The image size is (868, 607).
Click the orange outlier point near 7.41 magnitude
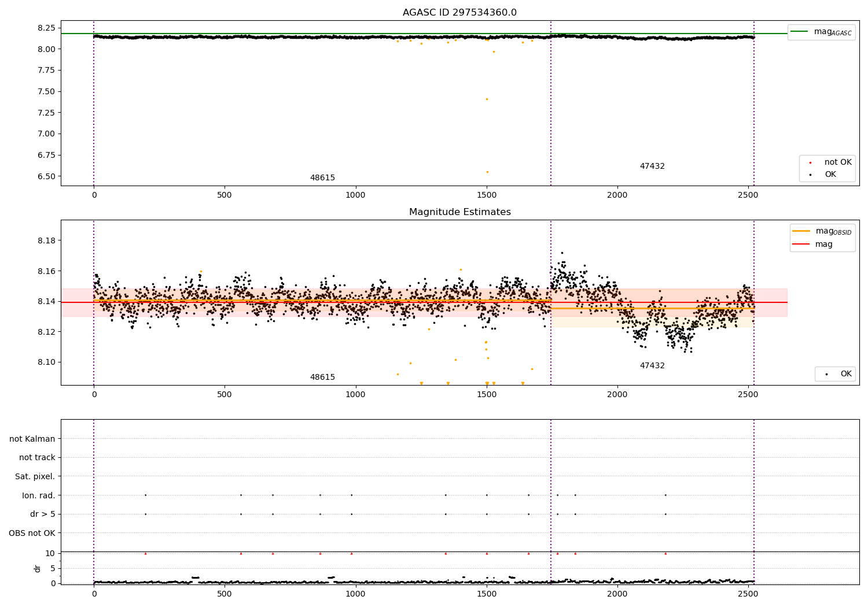(487, 99)
